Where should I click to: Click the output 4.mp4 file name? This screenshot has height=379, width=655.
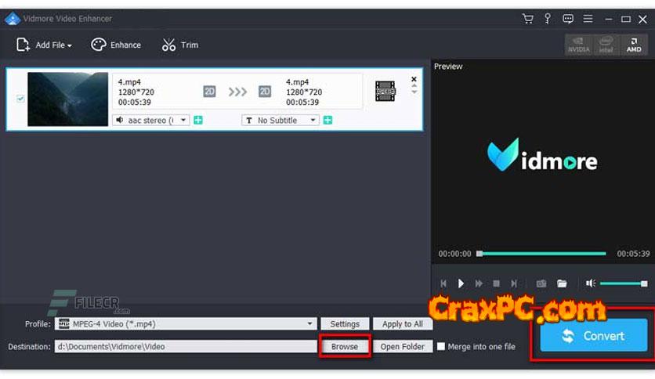click(x=297, y=82)
